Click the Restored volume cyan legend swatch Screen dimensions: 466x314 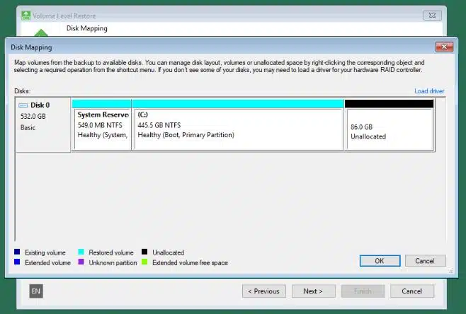(x=81, y=252)
